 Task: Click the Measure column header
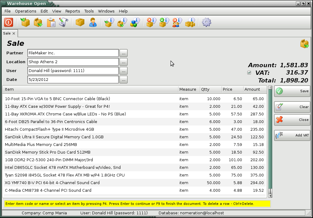[x=189, y=89]
